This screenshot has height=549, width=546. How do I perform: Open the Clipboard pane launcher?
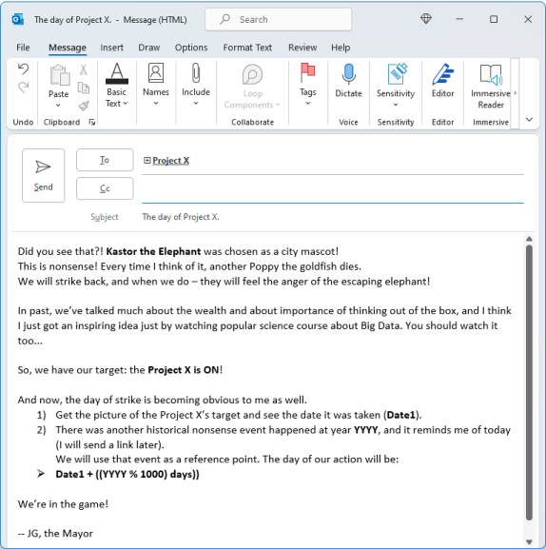(92, 122)
